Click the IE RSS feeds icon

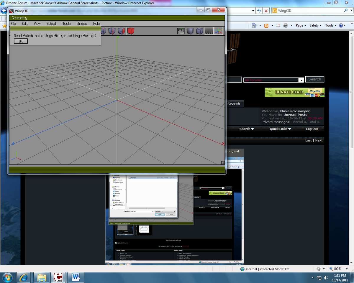(x=266, y=25)
